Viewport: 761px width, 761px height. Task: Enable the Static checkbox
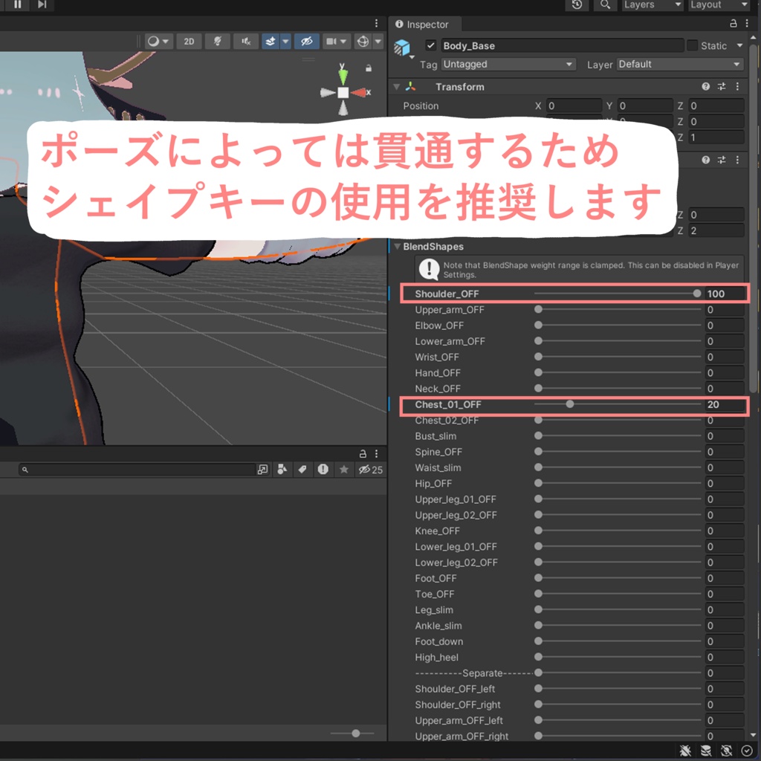692,45
